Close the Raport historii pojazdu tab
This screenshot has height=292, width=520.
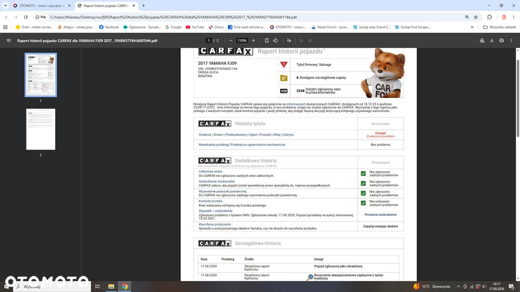pyautogui.click(x=134, y=6)
